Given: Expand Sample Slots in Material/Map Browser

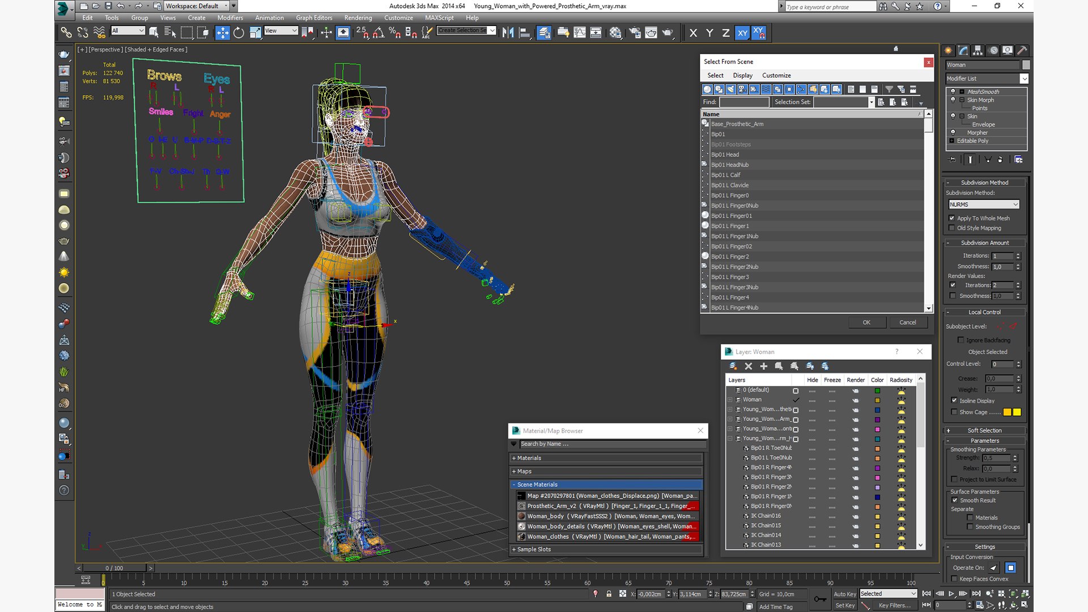Looking at the screenshot, I should (606, 549).
